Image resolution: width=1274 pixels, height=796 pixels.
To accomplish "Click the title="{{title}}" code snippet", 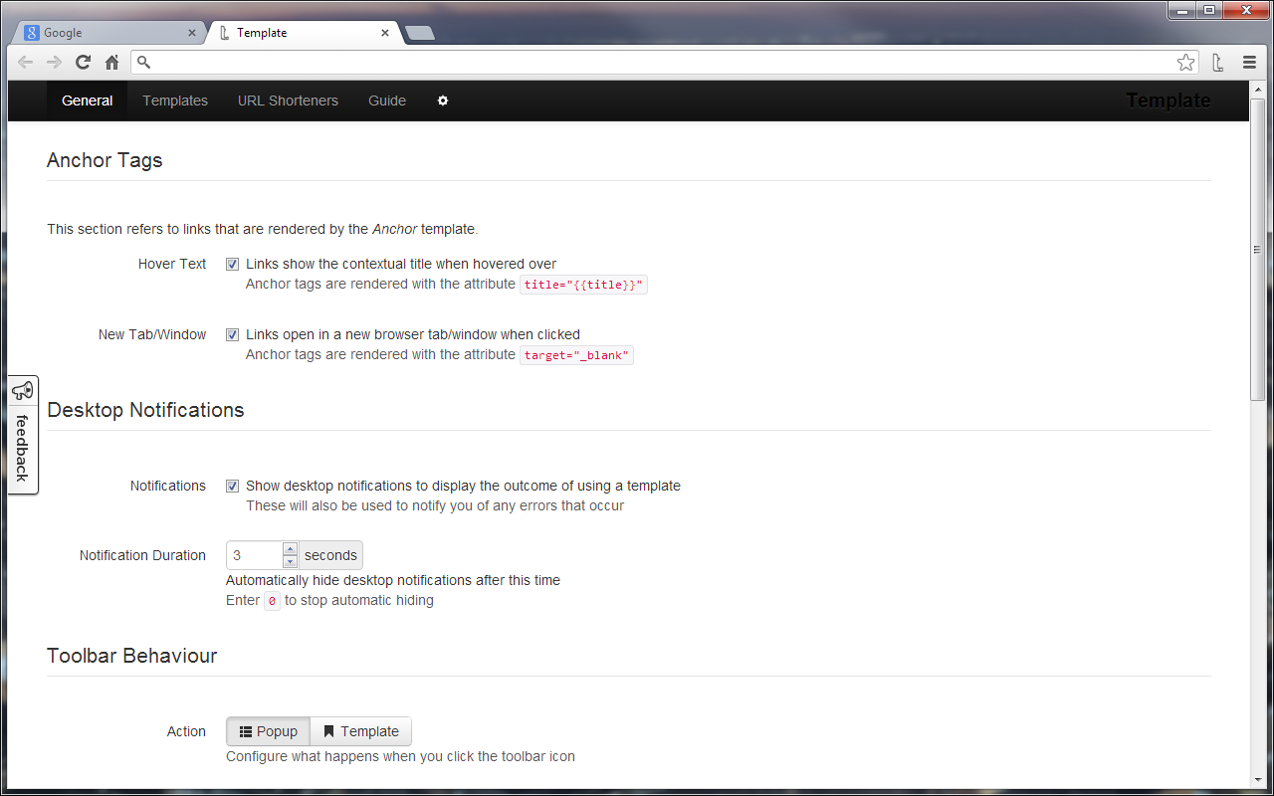I will click(x=584, y=285).
